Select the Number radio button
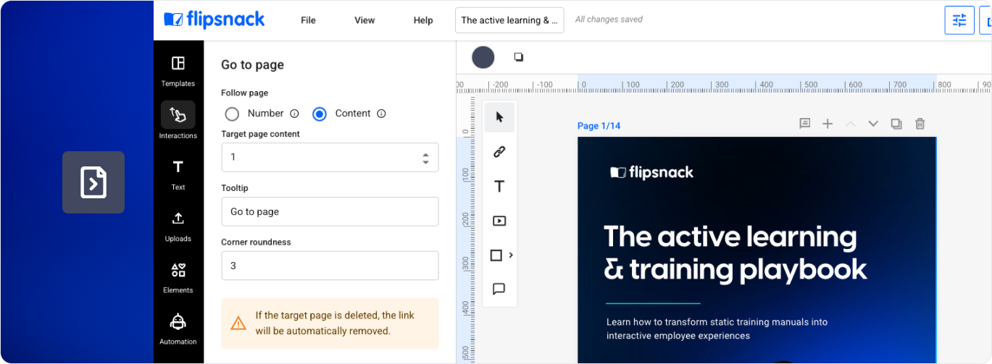This screenshot has height=364, width=992. coord(232,114)
